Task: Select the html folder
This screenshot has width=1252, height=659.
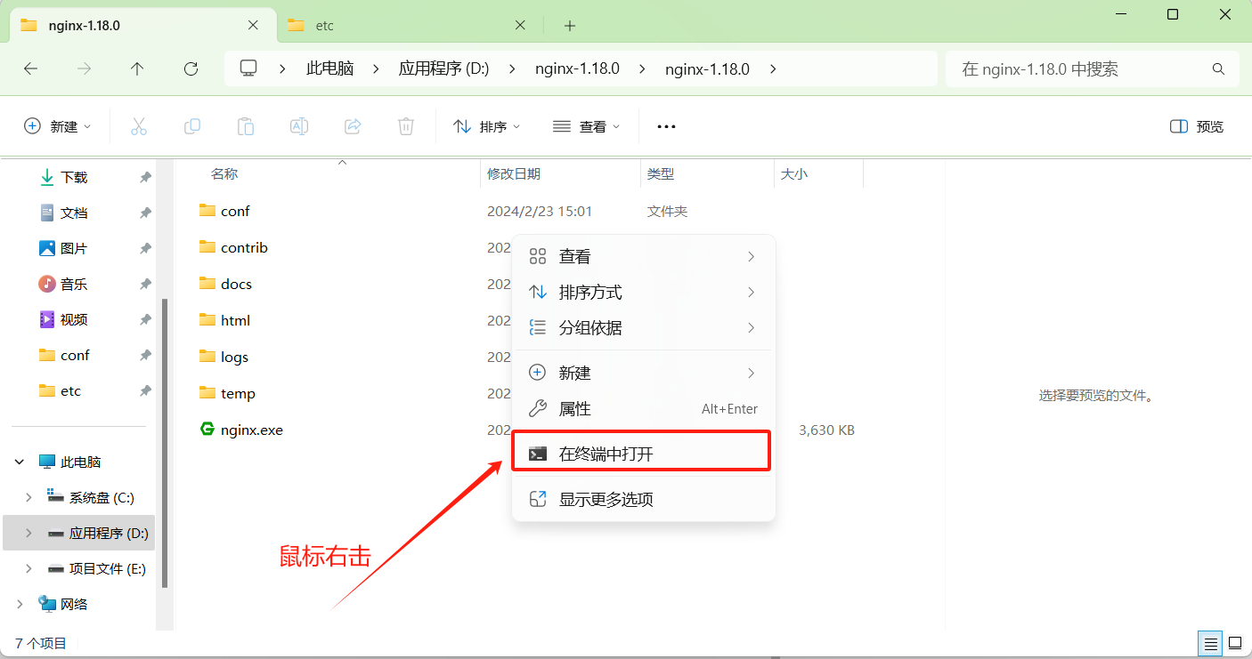Action: pyautogui.click(x=235, y=320)
